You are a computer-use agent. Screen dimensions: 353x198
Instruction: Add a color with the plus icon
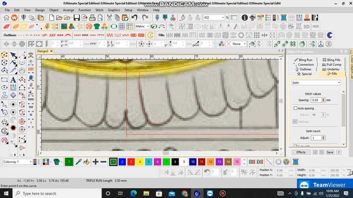95,162
